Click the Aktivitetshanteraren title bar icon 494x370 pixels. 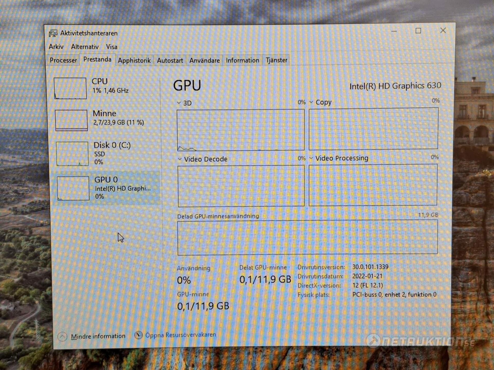click(x=53, y=33)
